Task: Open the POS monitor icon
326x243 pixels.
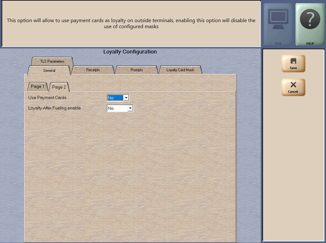Action: tap(278, 24)
